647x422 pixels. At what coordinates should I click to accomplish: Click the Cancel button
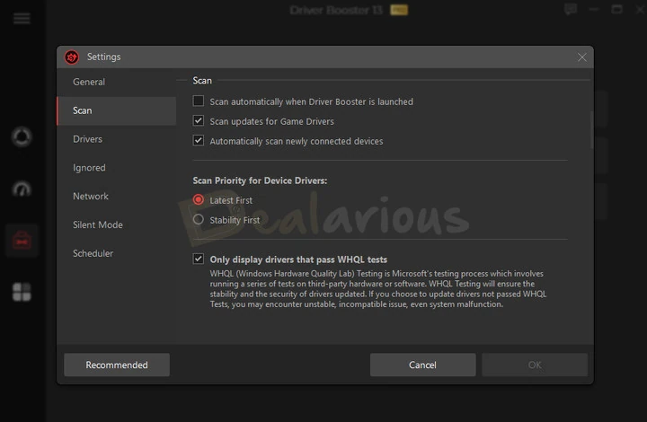[422, 365]
